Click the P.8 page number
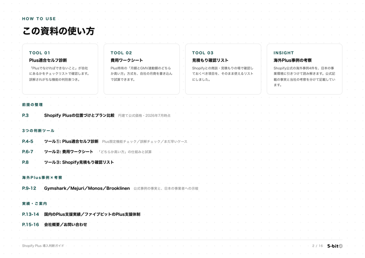This screenshot has height=258, width=365. point(26,162)
